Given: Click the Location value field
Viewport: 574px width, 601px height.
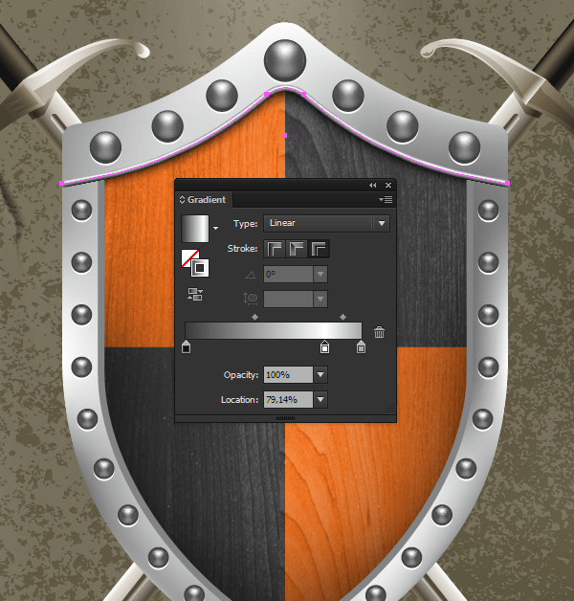Looking at the screenshot, I should click(x=288, y=400).
